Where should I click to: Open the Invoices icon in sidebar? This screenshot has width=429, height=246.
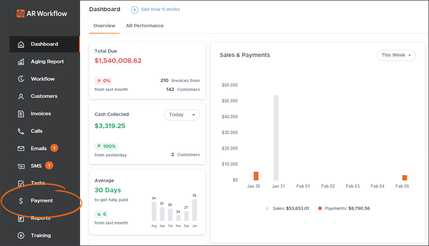pyautogui.click(x=21, y=114)
